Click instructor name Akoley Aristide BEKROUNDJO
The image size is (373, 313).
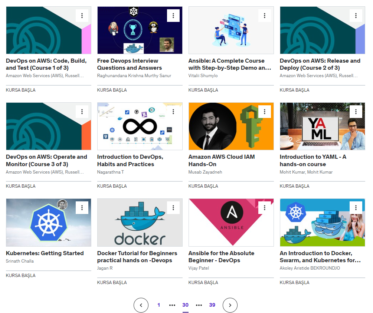point(310,268)
